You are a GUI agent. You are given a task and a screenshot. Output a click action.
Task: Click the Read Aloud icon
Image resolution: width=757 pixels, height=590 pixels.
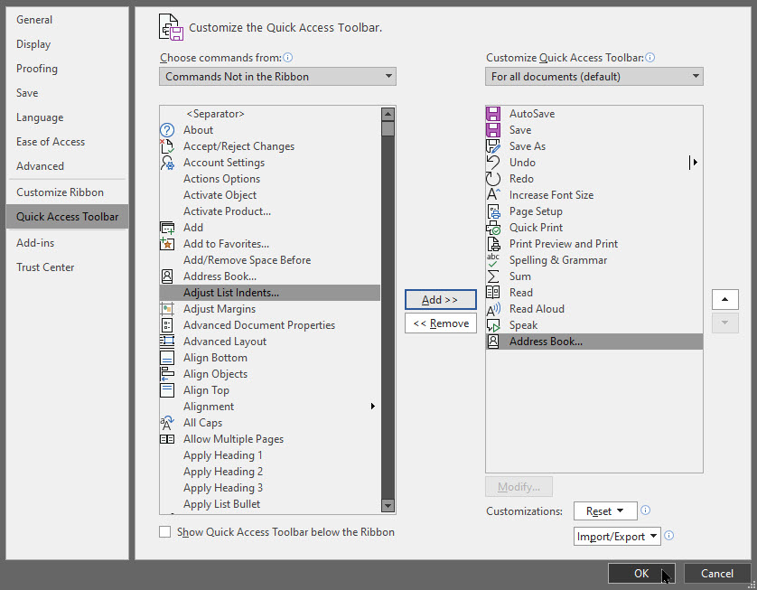[x=493, y=309]
